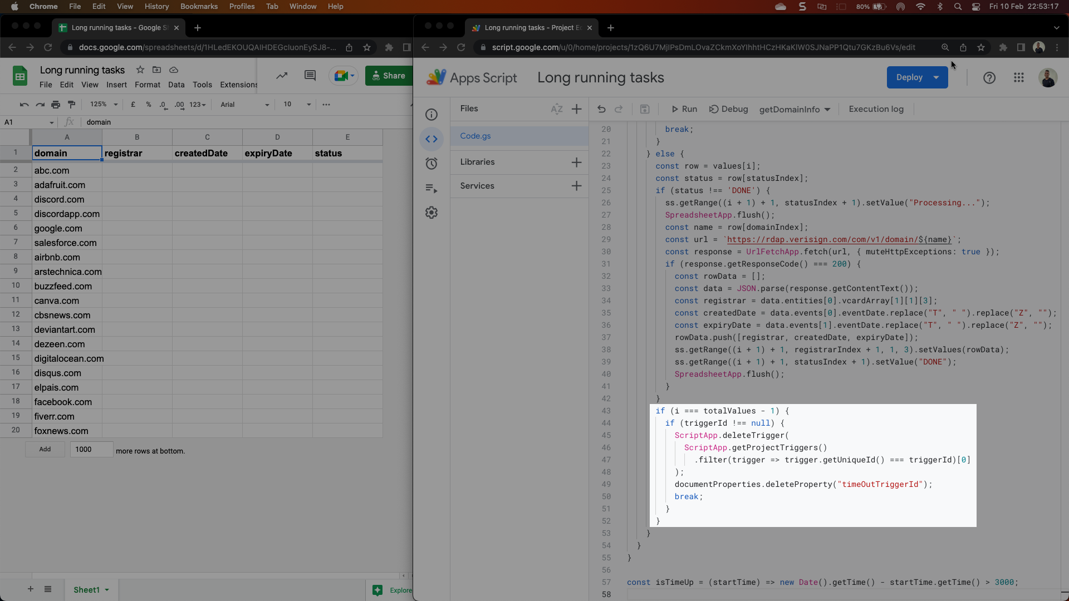
Task: Click Decrease decimal places icon
Action: (164, 105)
